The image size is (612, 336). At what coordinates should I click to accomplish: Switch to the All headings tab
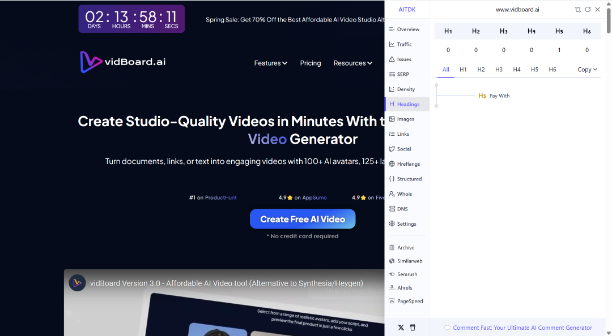446,70
